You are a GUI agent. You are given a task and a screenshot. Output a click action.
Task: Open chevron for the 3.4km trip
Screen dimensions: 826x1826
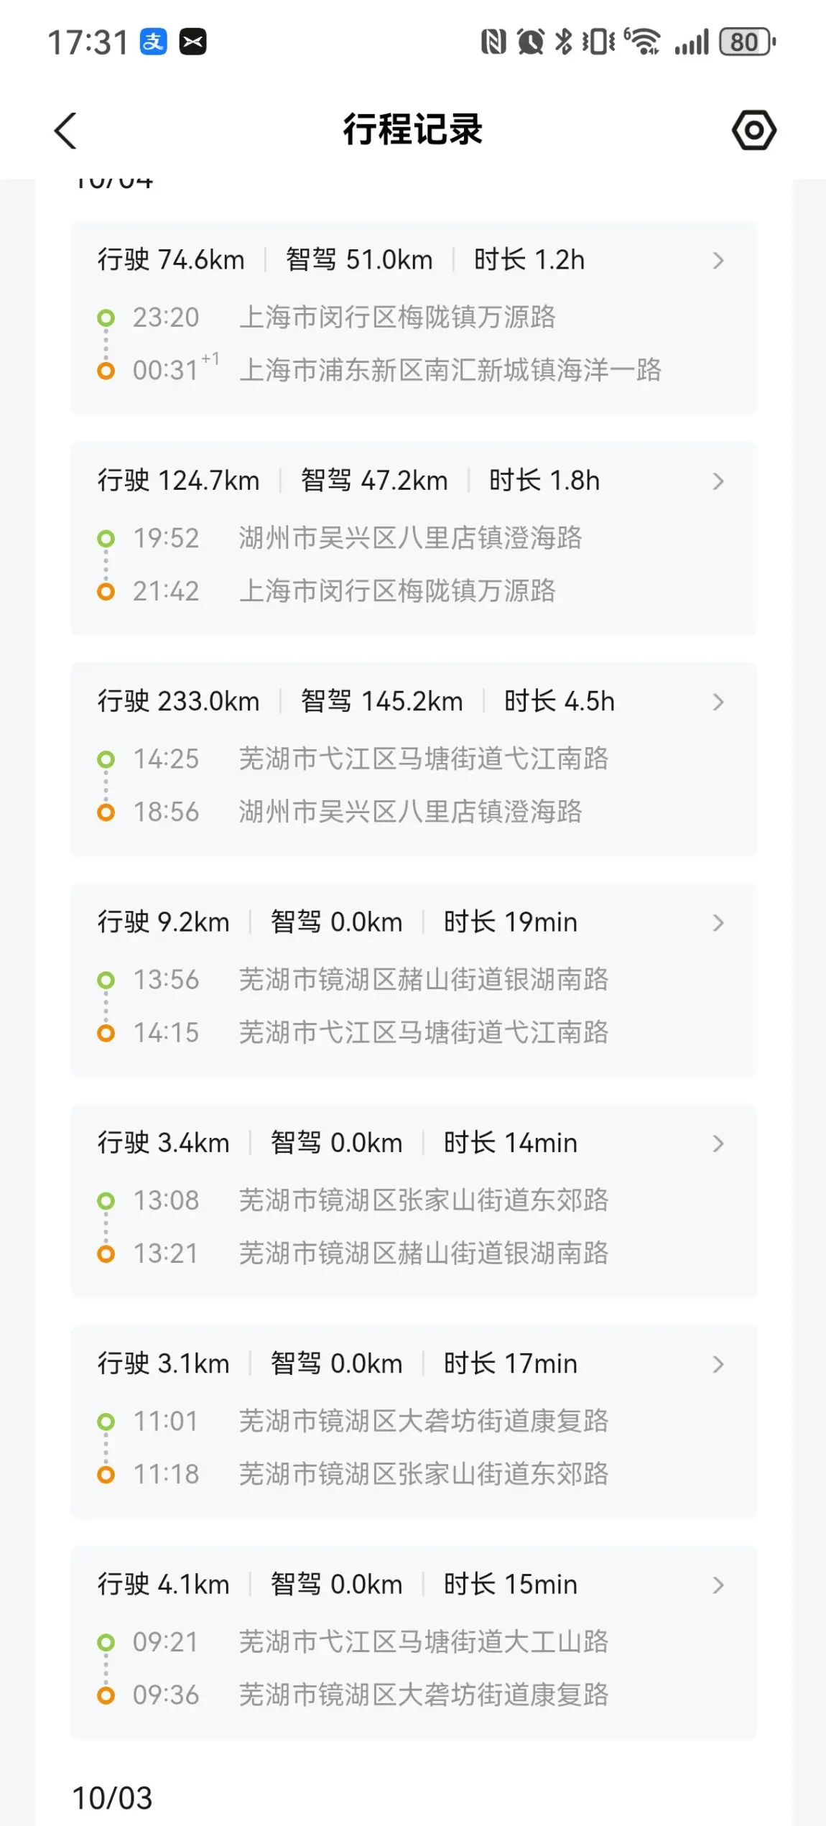coord(718,1144)
